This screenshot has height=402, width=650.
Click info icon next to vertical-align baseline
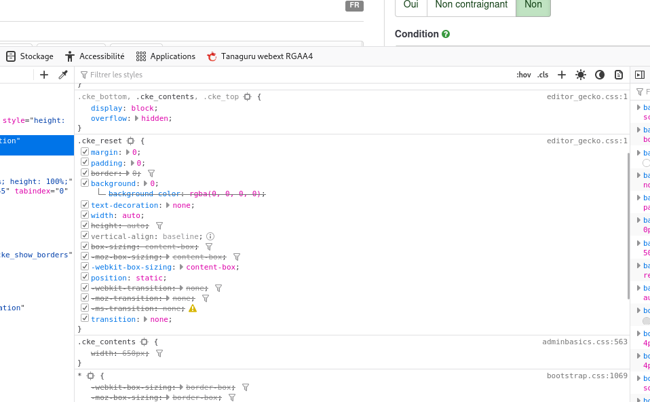[x=210, y=236]
